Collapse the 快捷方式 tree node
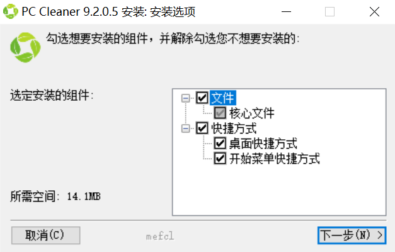The width and height of the screenshot is (395, 252). click(186, 129)
